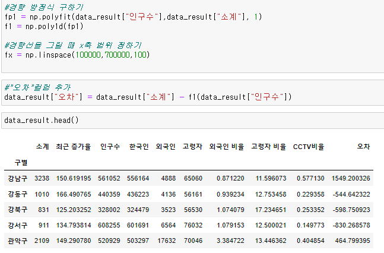The image size is (384, 253).
Task: Click the value 464.799395
Action: point(353,241)
